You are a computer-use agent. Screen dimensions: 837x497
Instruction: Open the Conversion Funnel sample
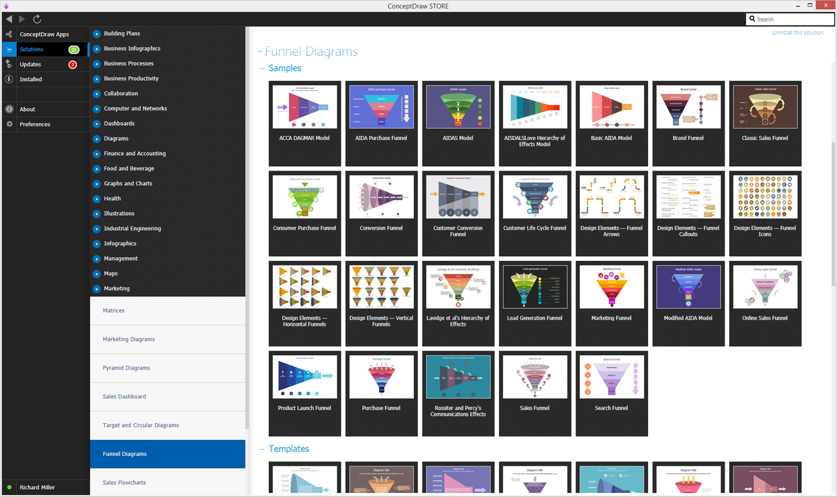(381, 214)
